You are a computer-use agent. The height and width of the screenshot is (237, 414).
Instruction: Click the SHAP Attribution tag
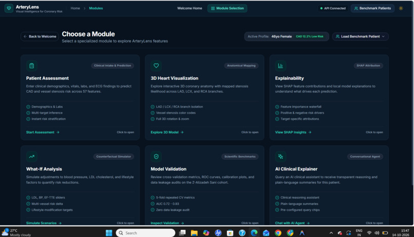(x=368, y=66)
